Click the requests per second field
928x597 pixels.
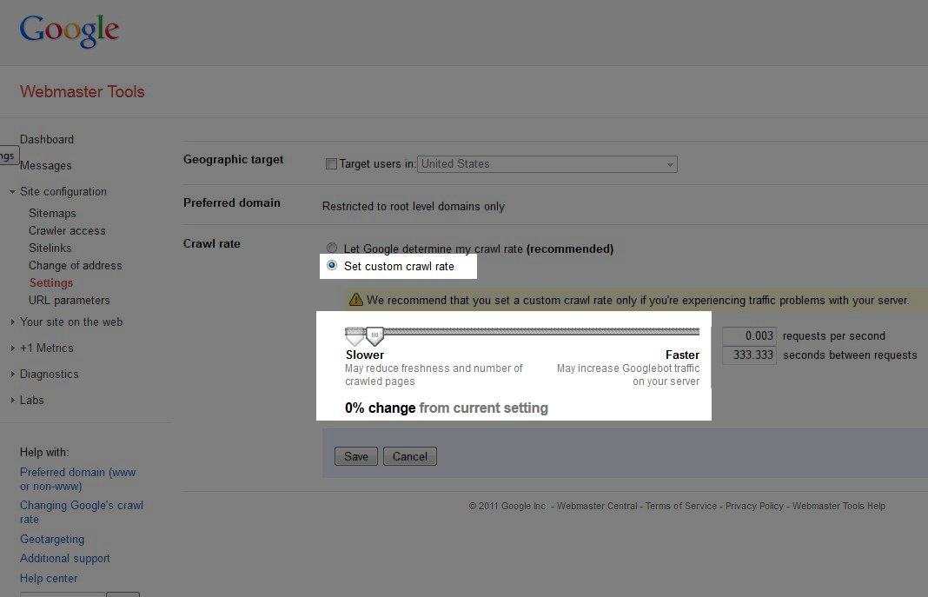[x=749, y=336]
